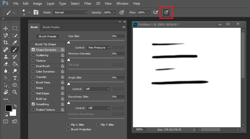The image size is (250, 139).
Task: Select the Horizontal Type tool
Action: (x=15, y=78)
